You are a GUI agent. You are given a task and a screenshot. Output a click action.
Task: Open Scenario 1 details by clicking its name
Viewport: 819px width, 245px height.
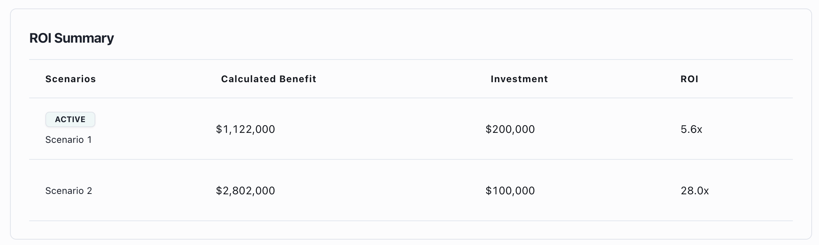pyautogui.click(x=68, y=140)
